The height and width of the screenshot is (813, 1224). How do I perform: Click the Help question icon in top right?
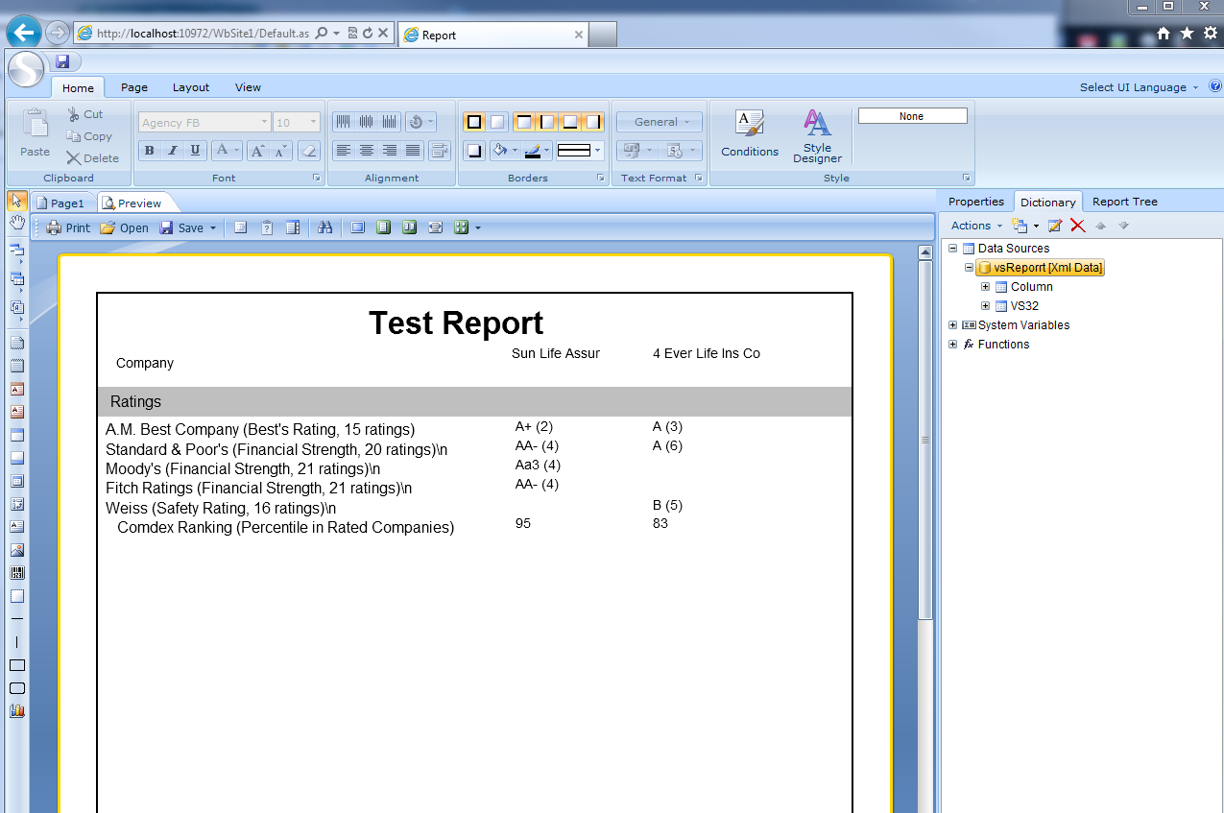[1214, 86]
